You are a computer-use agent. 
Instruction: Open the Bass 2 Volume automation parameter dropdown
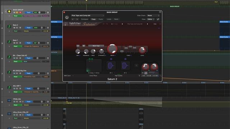32,31
